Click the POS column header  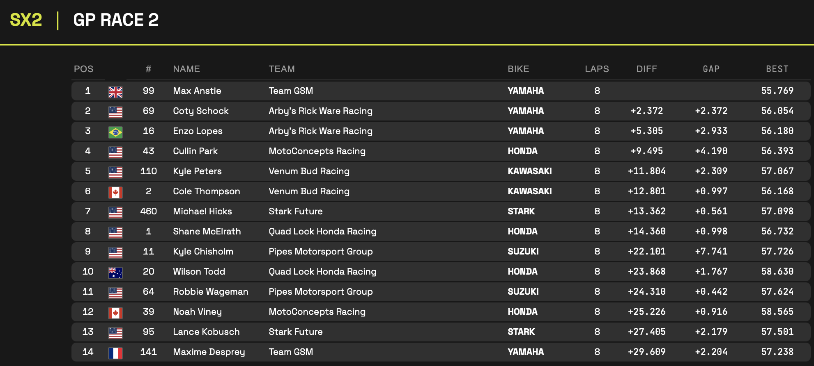[x=83, y=69]
